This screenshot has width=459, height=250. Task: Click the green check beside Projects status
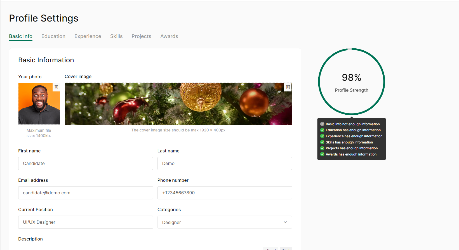(322, 148)
